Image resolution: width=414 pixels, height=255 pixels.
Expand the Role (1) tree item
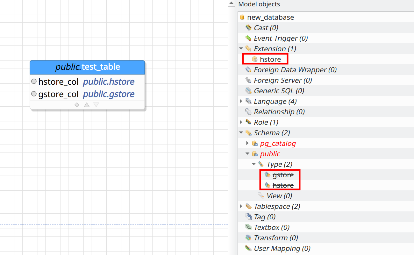(x=241, y=122)
